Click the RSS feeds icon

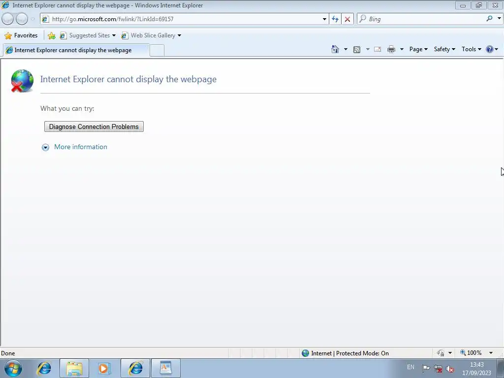[357, 49]
